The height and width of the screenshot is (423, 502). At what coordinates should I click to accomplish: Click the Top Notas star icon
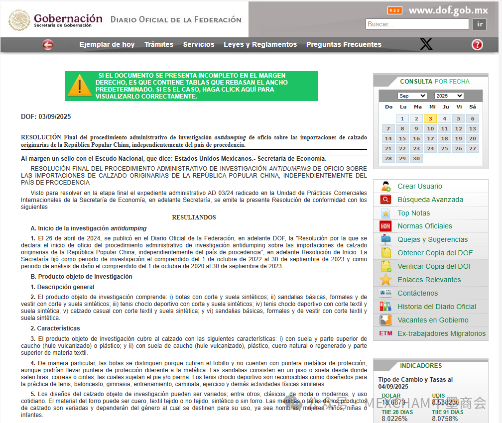pyautogui.click(x=386, y=213)
